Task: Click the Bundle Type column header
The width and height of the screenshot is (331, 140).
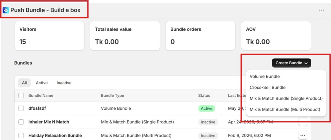Action: (x=112, y=95)
